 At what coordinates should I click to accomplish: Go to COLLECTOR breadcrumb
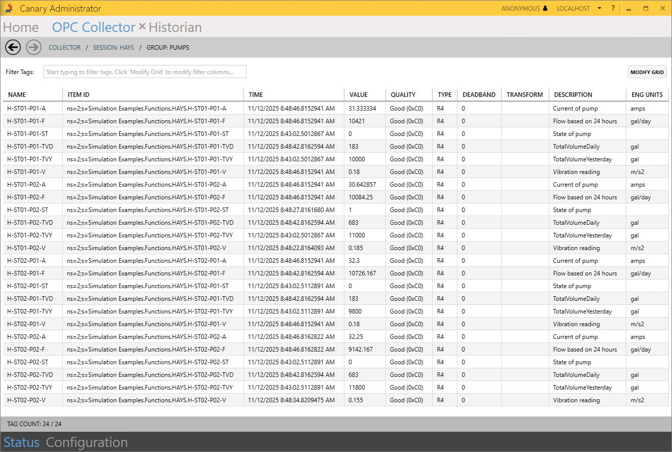tap(64, 48)
